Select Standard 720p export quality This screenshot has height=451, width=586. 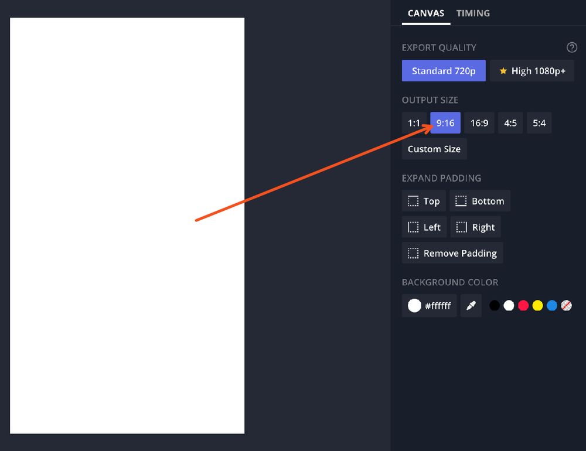444,70
